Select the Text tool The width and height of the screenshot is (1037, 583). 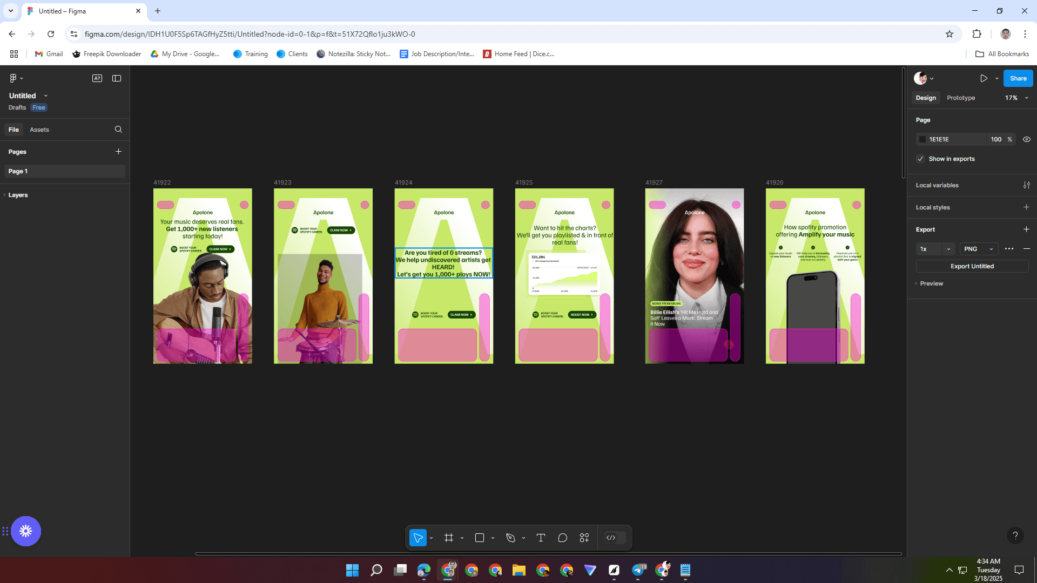[541, 538]
